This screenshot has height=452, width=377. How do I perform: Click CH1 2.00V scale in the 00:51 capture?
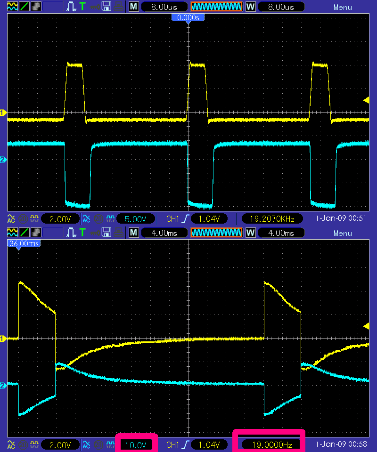(x=60, y=219)
